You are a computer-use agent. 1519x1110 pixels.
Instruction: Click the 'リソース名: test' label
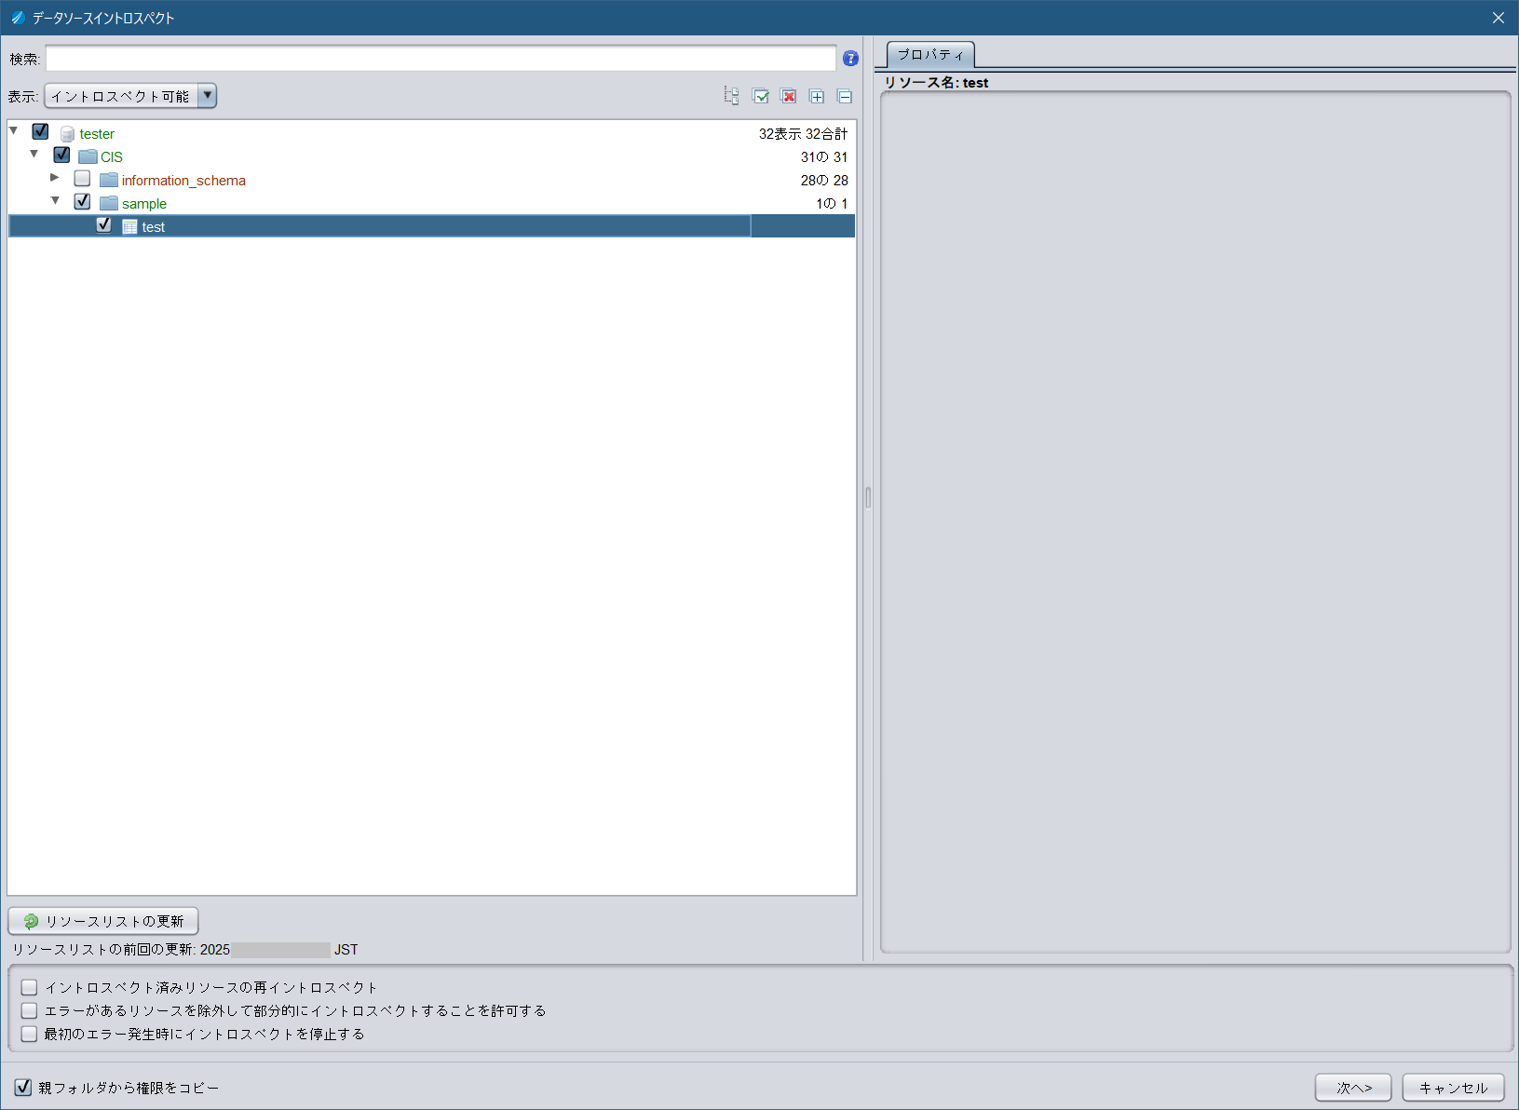point(936,83)
